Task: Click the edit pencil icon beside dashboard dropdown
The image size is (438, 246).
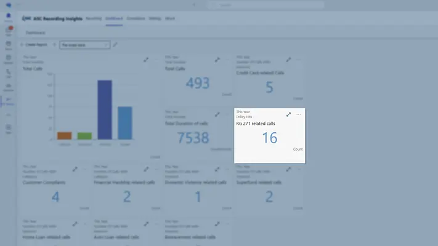Action: tap(115, 45)
